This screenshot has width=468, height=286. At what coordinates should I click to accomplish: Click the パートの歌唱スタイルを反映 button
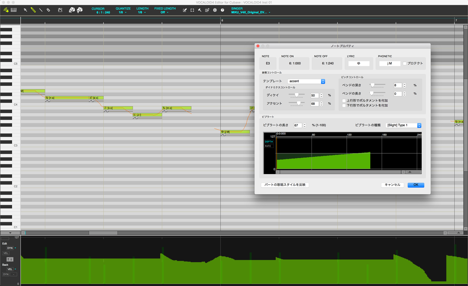[285, 185]
